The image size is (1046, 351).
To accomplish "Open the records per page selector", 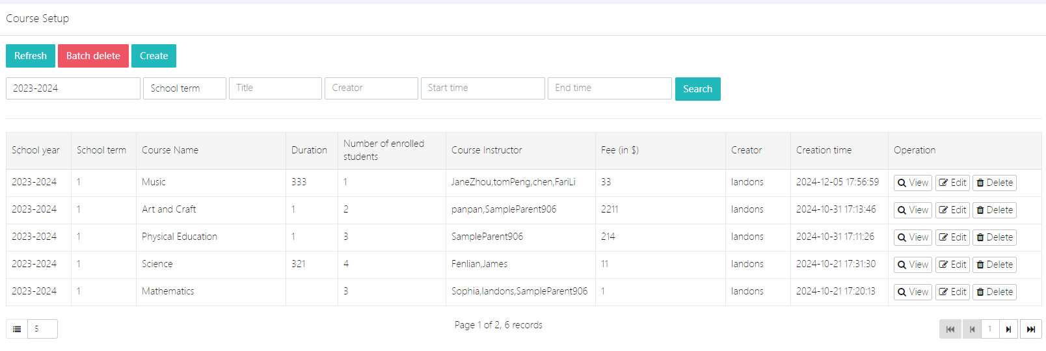I will click(42, 329).
